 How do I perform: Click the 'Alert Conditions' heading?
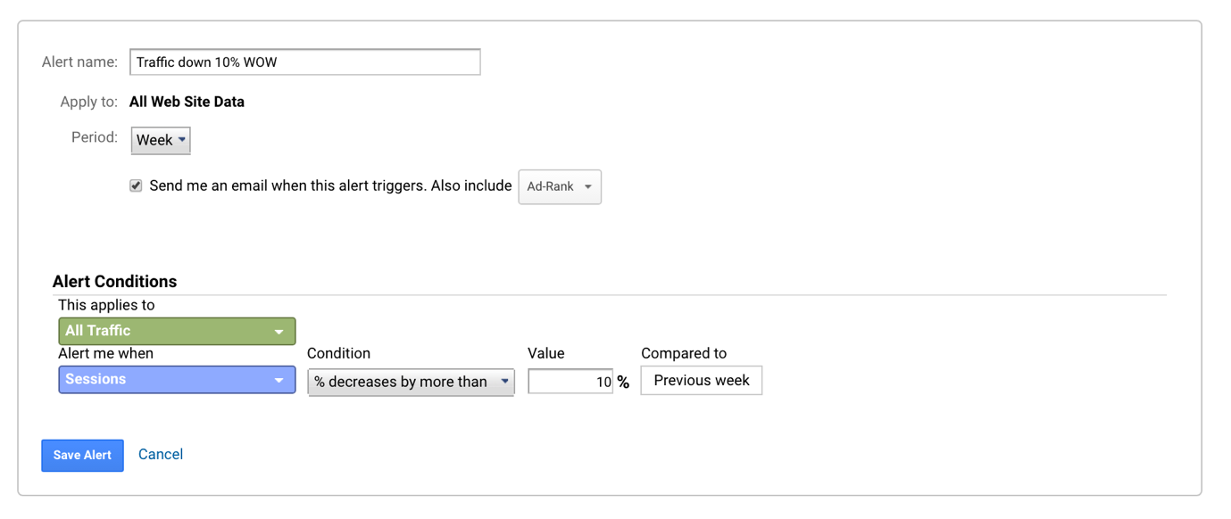click(x=115, y=282)
